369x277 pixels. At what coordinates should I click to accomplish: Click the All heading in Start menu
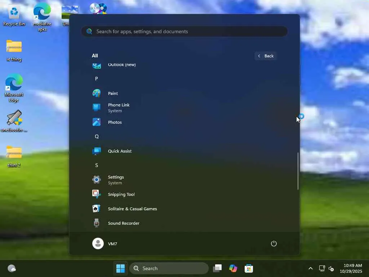pyautogui.click(x=95, y=56)
